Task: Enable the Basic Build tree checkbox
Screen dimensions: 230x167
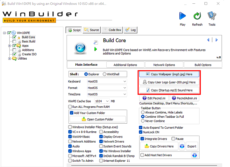Action: coord(14,42)
